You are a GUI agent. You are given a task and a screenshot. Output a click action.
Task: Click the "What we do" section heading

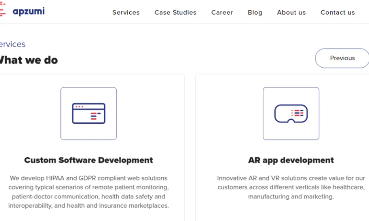(29, 60)
